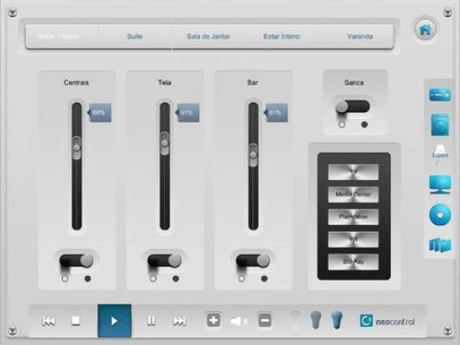Toggle the Bar light switch
Viewport: 460px width, 345px height.
253,260
